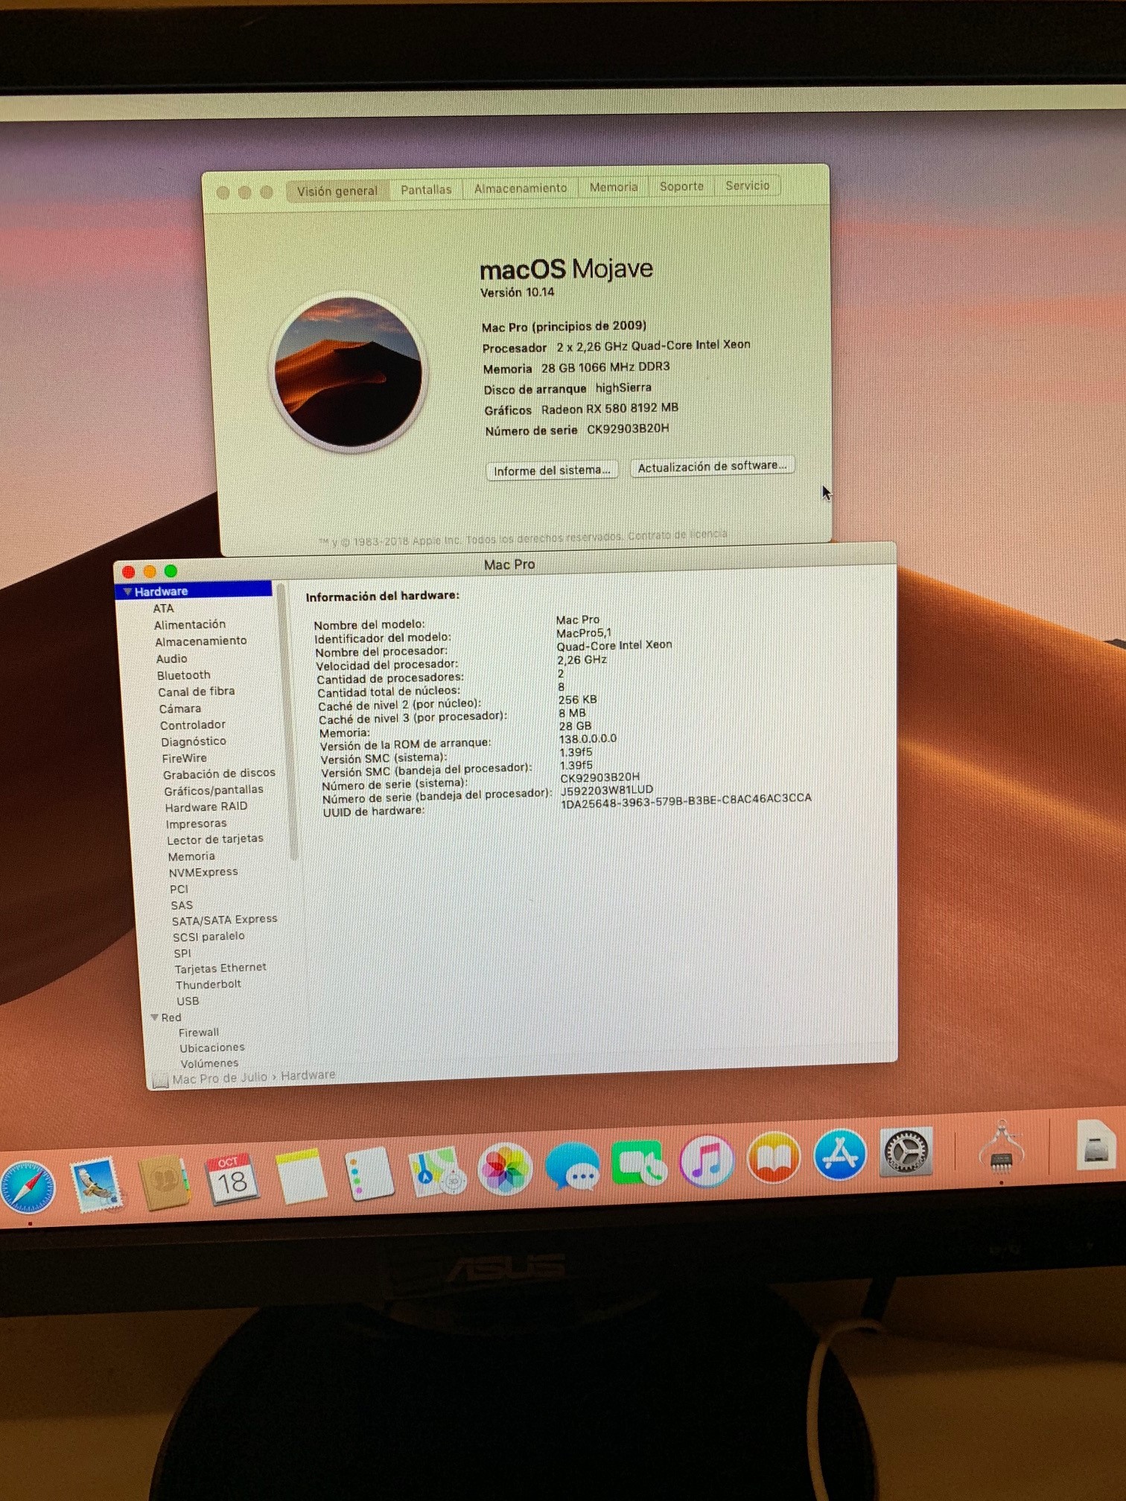Select Cámara in the sidebar

pos(180,709)
